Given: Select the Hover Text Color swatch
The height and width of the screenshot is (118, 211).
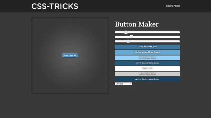Looking at the screenshot, I should (x=147, y=74).
